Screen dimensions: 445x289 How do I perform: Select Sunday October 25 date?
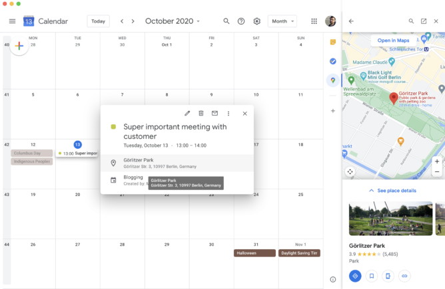301,195
